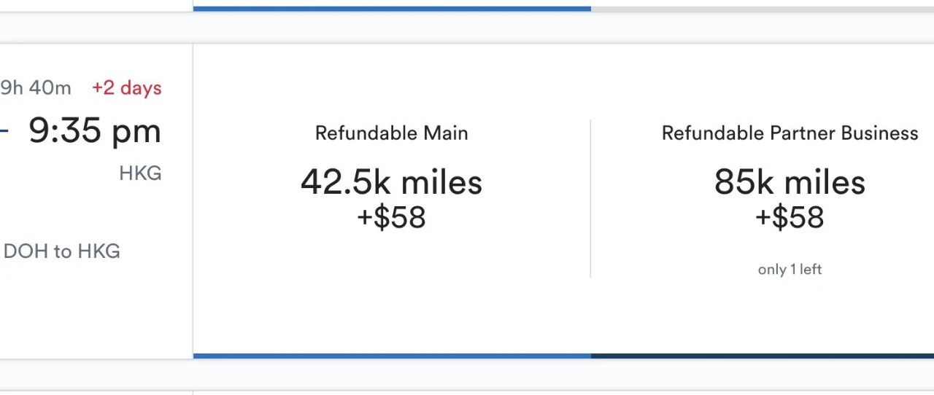Click the 9:35 pm arrival time
Image resolution: width=934 pixels, height=395 pixels.
95,131
